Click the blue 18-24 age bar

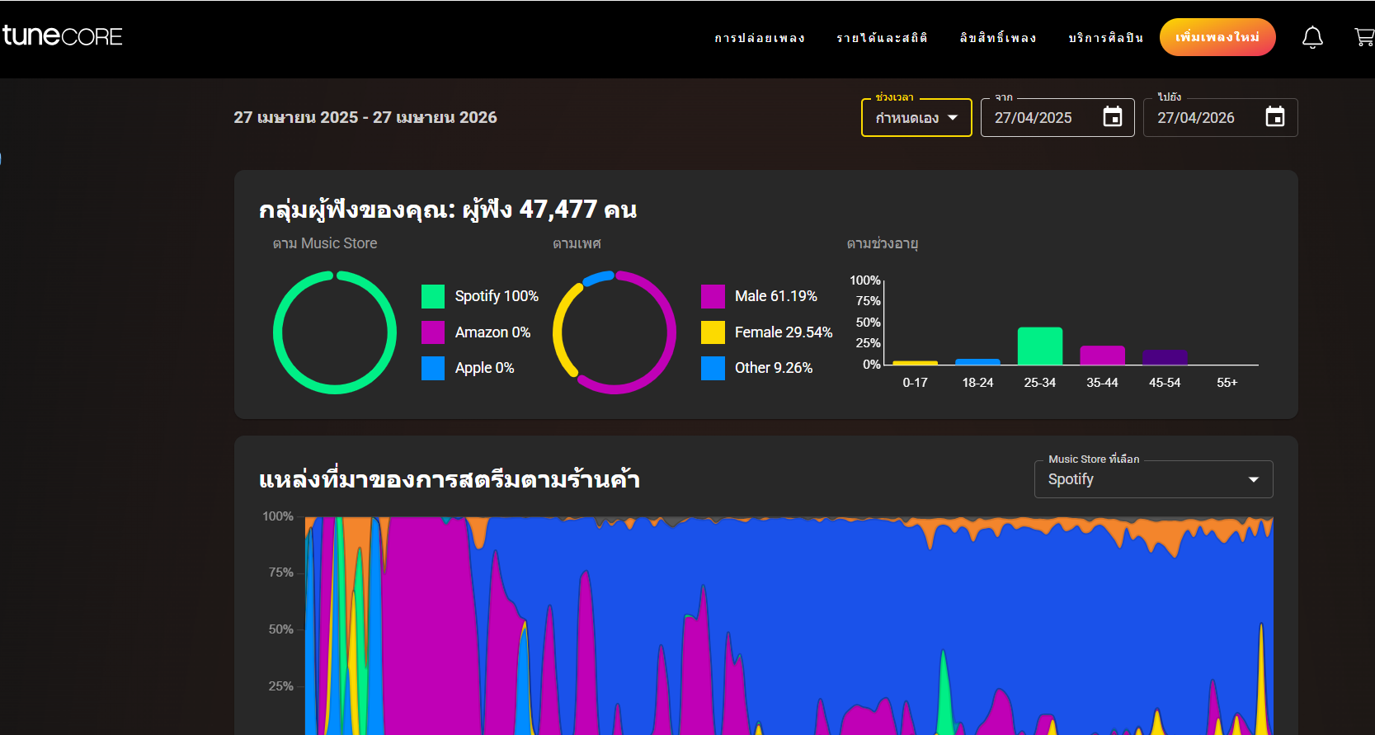[977, 362]
